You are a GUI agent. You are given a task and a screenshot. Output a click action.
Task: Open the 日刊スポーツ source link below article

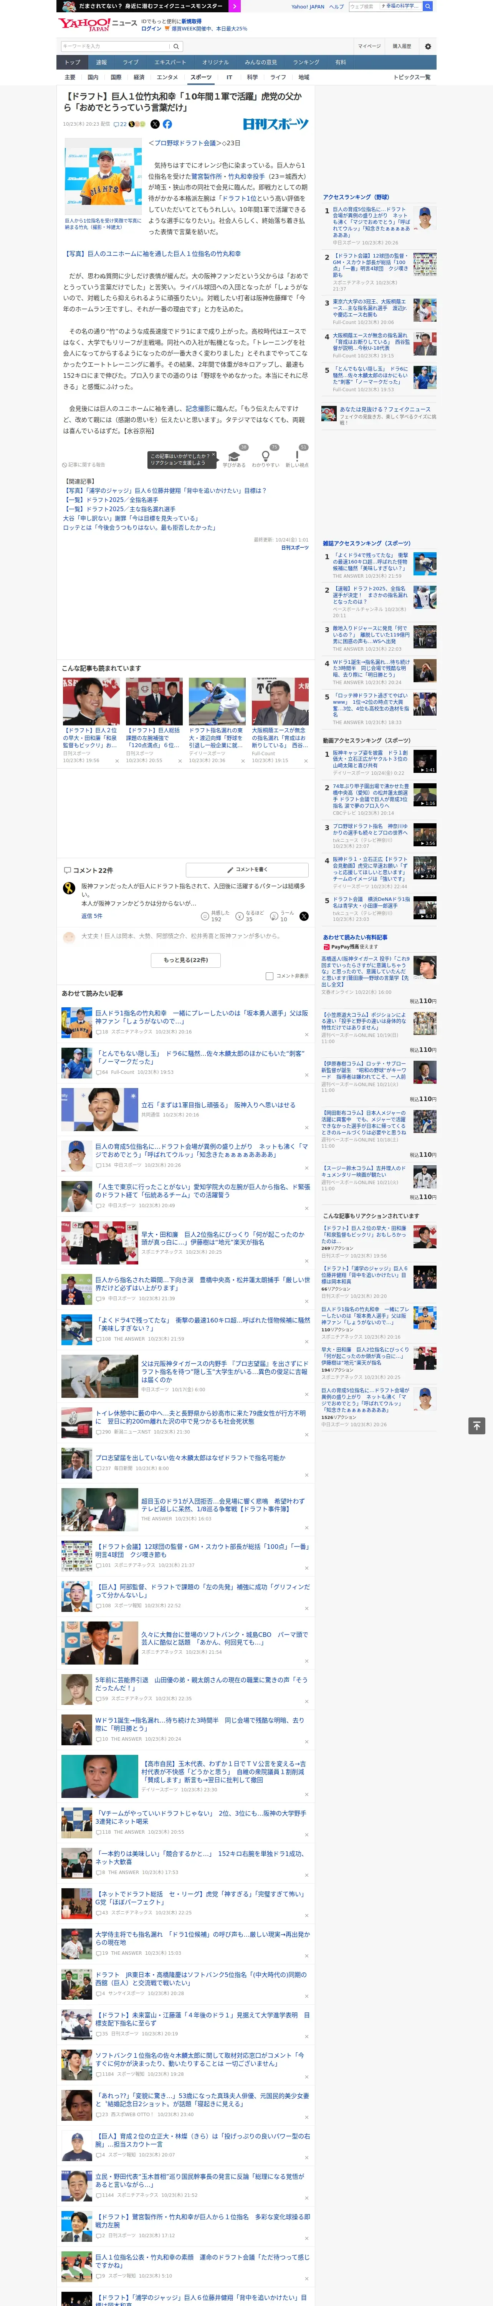coord(294,548)
